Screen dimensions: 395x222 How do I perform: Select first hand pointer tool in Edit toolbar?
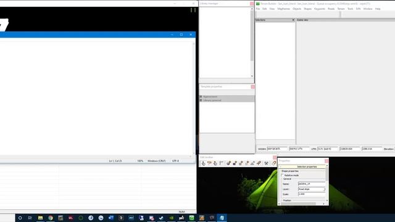pyautogui.click(x=203, y=163)
